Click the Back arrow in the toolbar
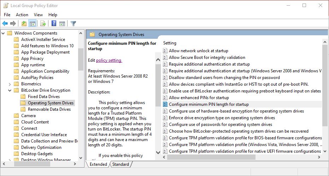Viewport: 329px width, 176px height. click(x=5, y=24)
